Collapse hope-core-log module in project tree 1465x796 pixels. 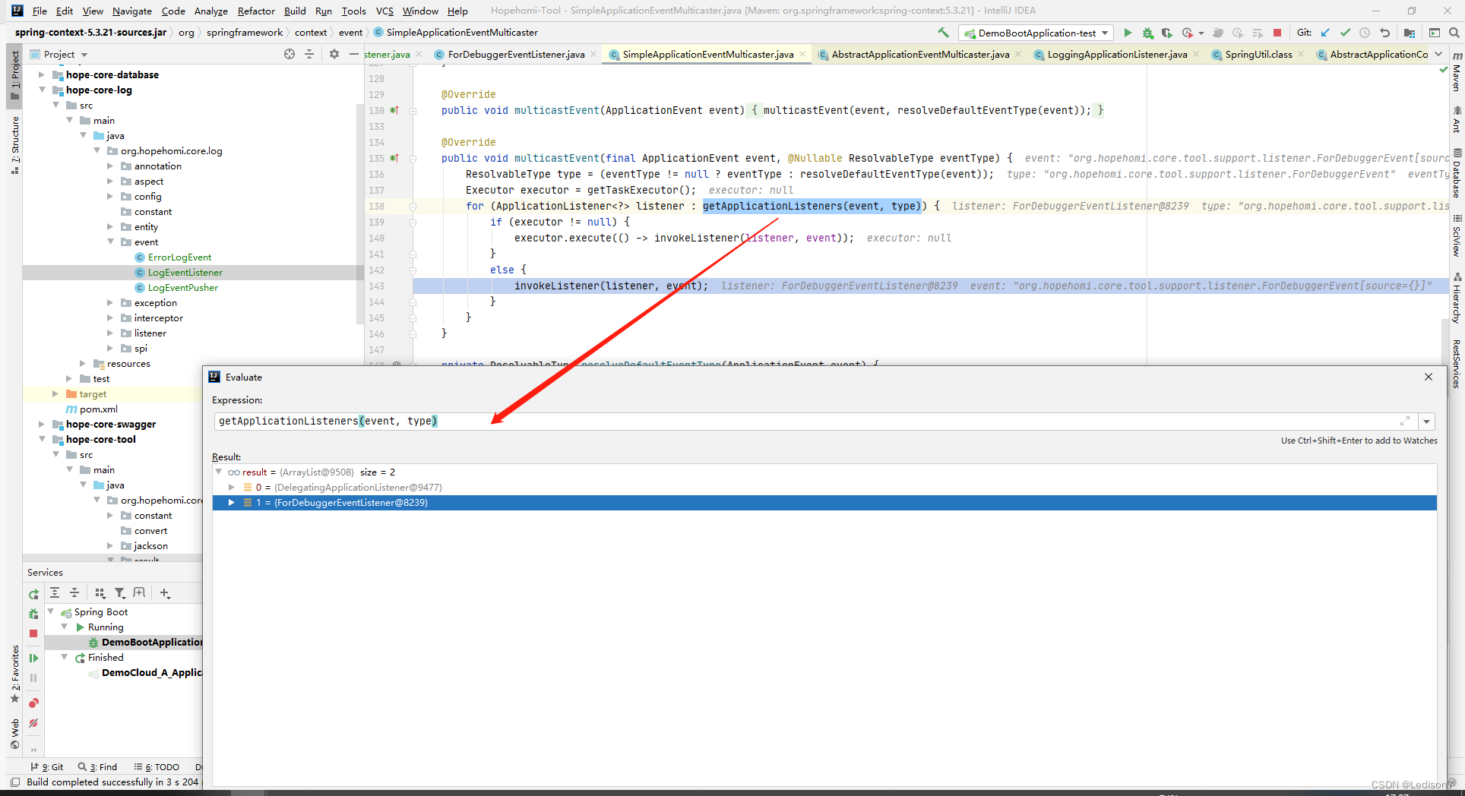point(42,90)
